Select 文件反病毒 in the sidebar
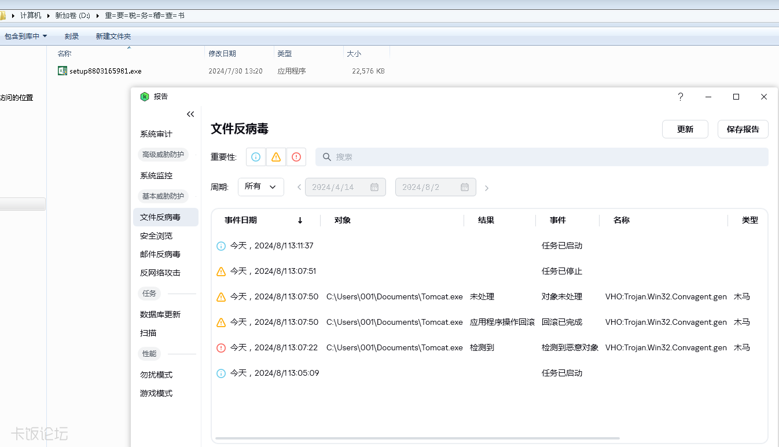This screenshot has width=779, height=447. 166,217
